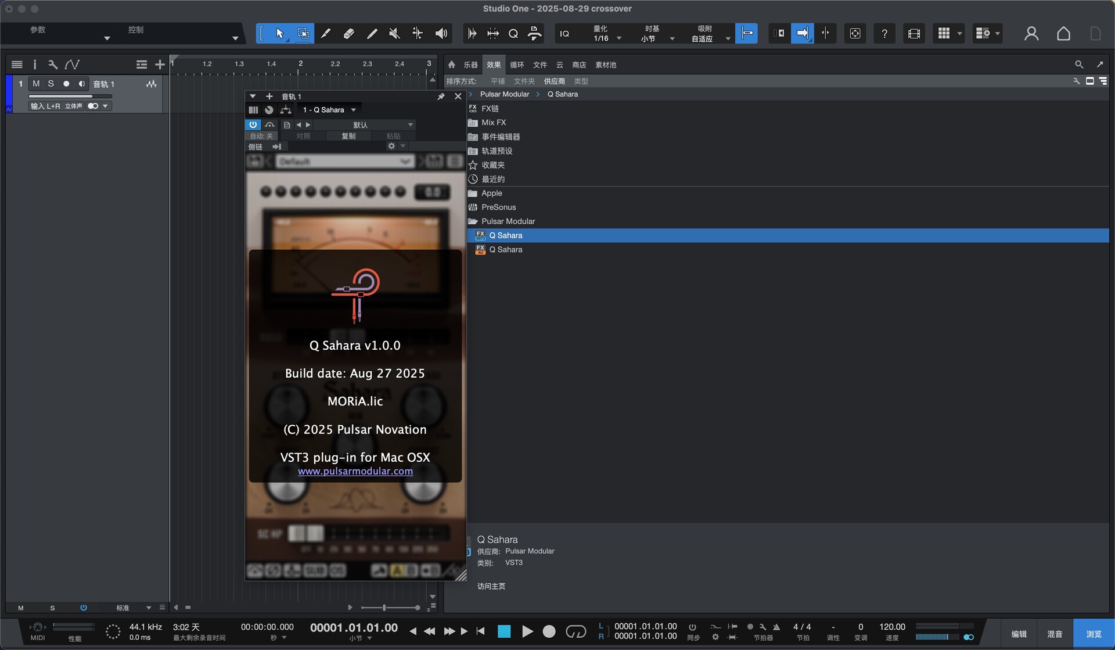Toggle Q Sahara plugin power button

coord(253,124)
